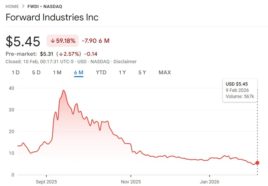
Task: Open the Disclaimer link
Action: [125, 61]
